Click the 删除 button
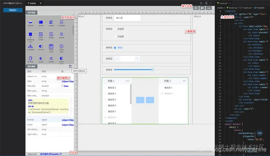 [202, 8]
